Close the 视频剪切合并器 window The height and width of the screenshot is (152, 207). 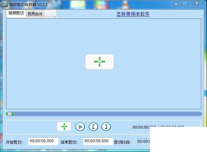pos(197,3)
